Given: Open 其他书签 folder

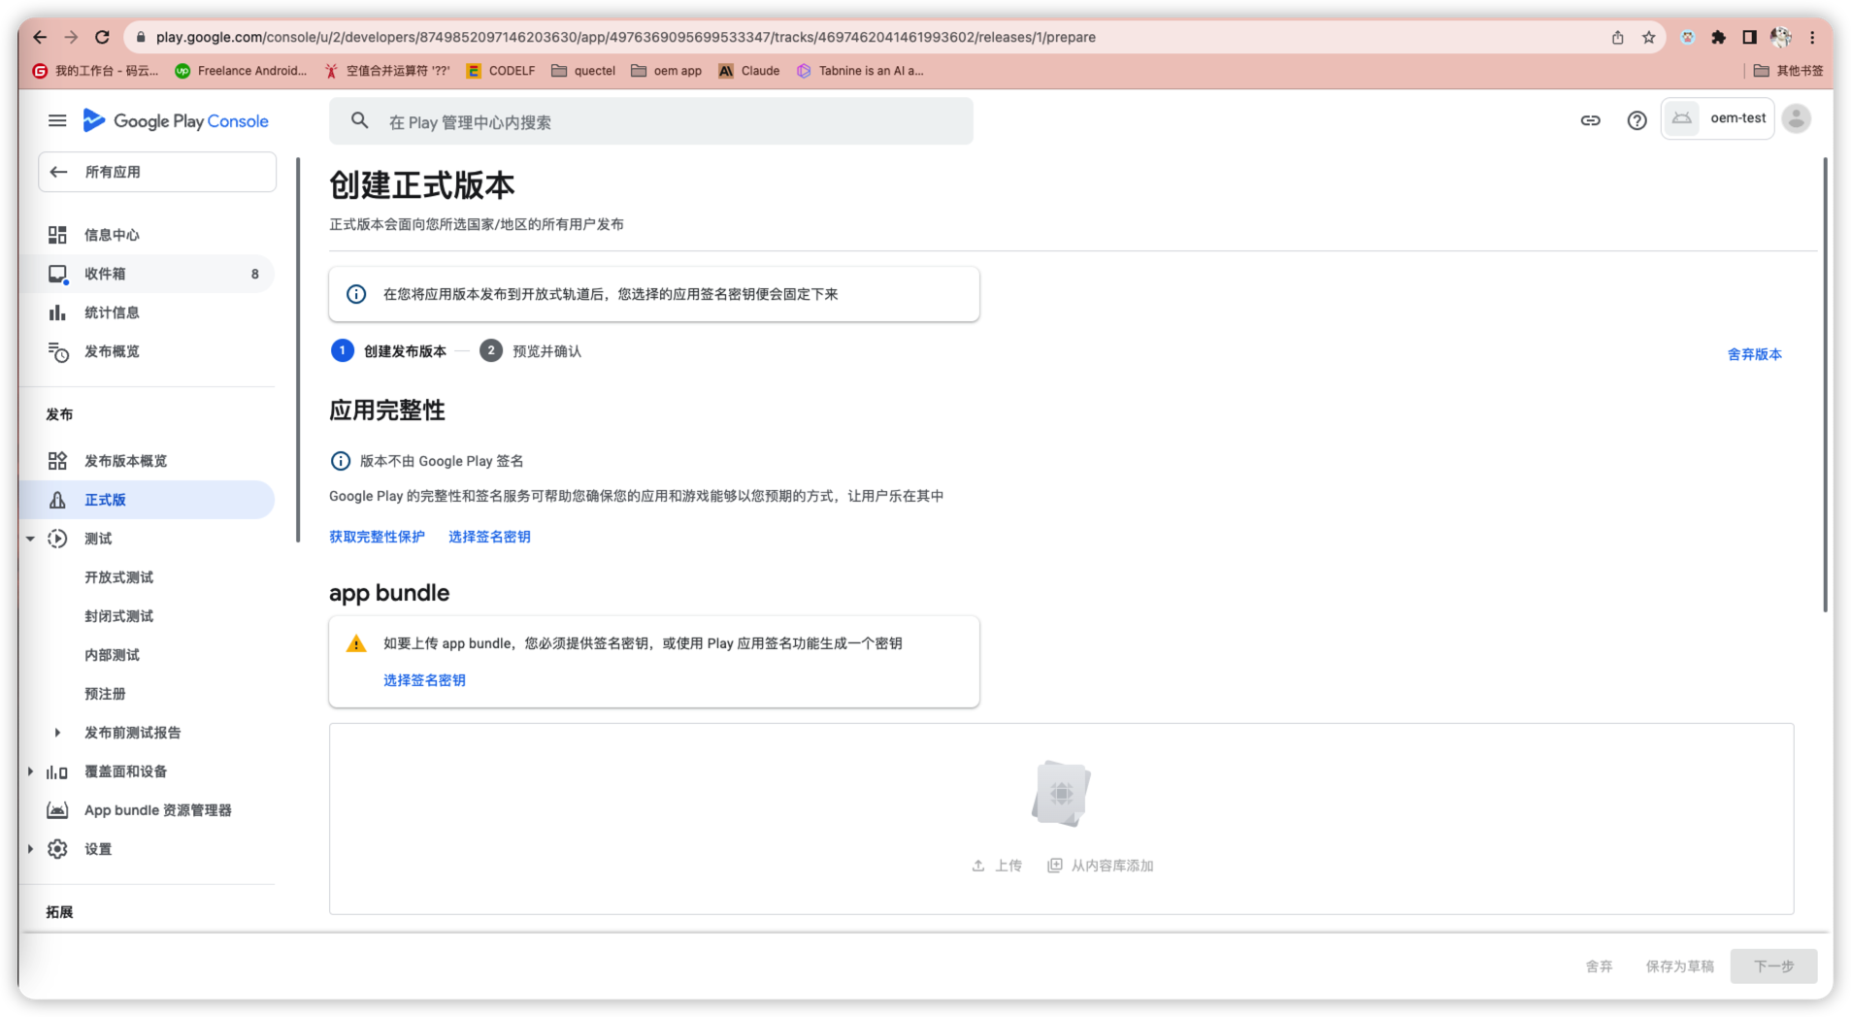Looking at the screenshot, I should click(1788, 71).
